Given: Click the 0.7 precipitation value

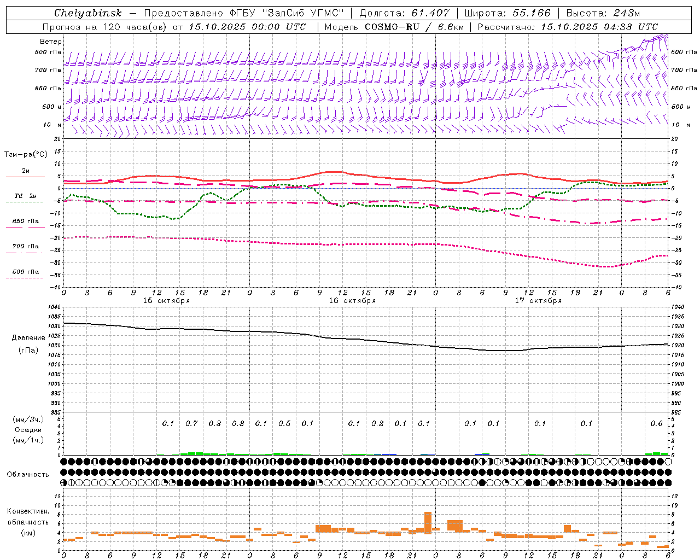Looking at the screenshot, I should click(191, 424).
